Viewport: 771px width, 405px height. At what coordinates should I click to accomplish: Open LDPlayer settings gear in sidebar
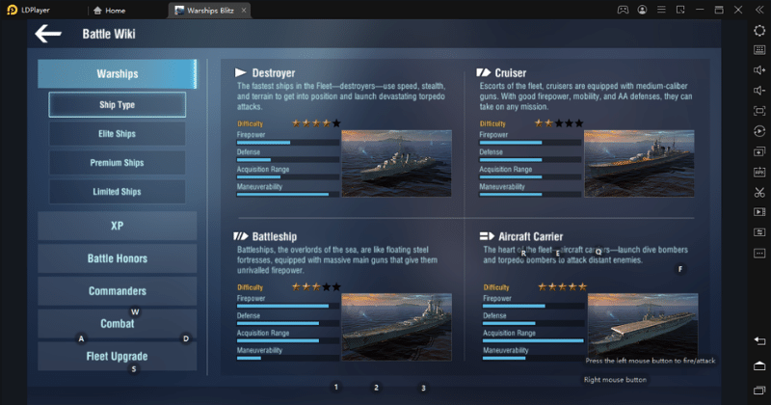tap(759, 31)
